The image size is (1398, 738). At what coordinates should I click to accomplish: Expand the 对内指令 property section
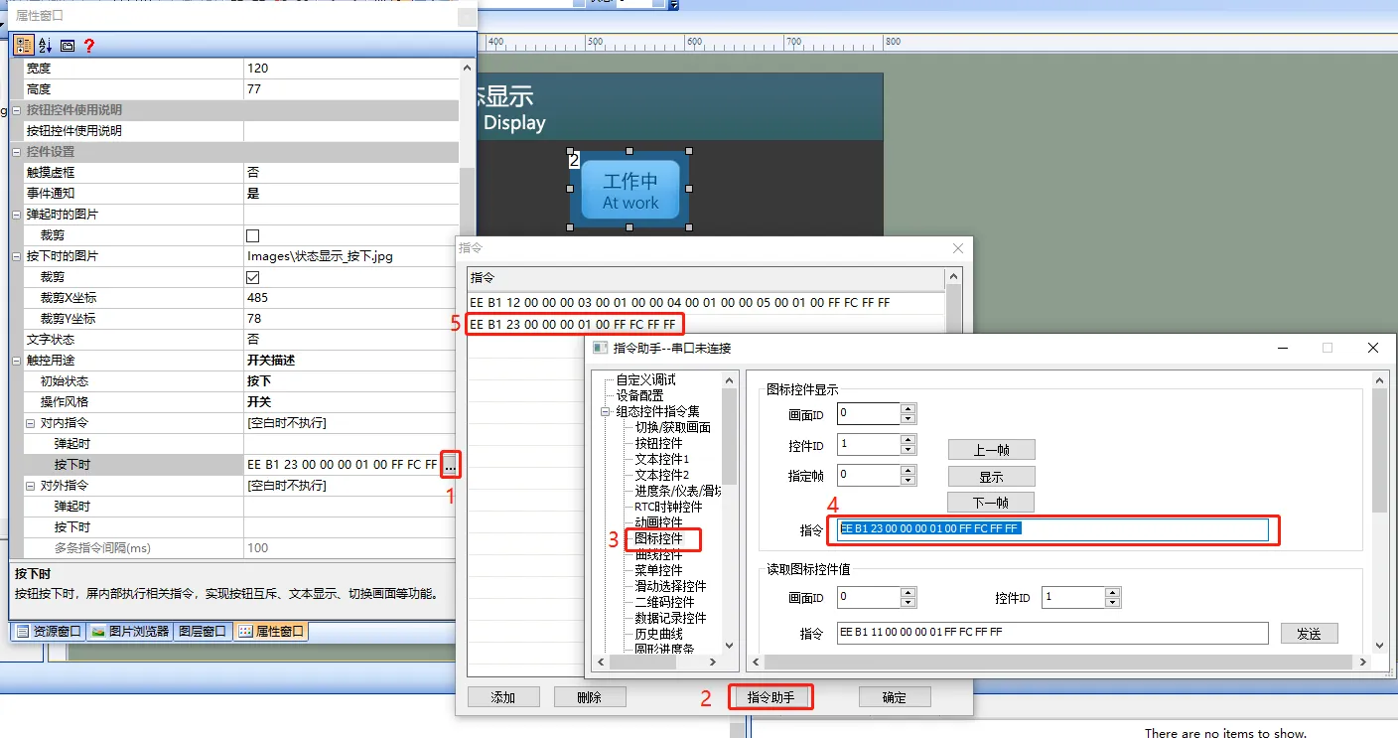[31, 422]
